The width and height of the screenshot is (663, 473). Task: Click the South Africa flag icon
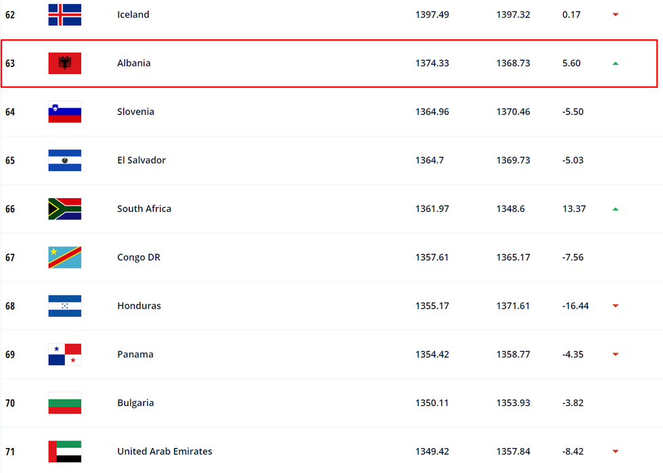(65, 209)
